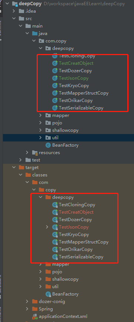Screen dimensions: 134x322
Task: Click the BeanFactory class icon under com.copy
Action: point(48,145)
